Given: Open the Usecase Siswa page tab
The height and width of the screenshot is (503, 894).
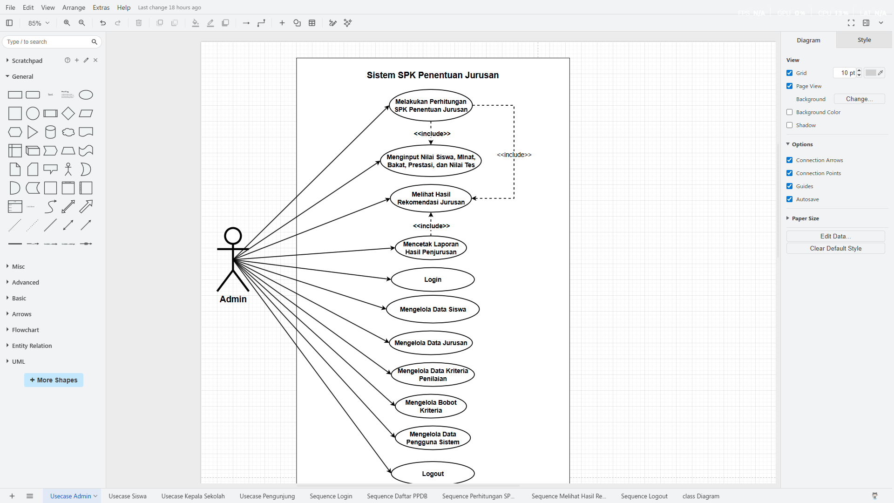Looking at the screenshot, I should [128, 496].
